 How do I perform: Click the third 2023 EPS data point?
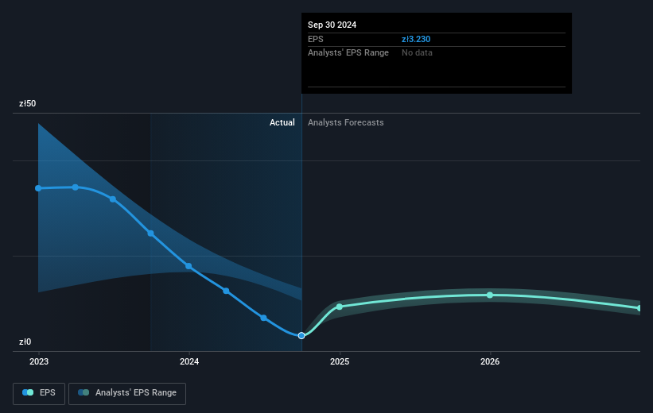pos(113,199)
